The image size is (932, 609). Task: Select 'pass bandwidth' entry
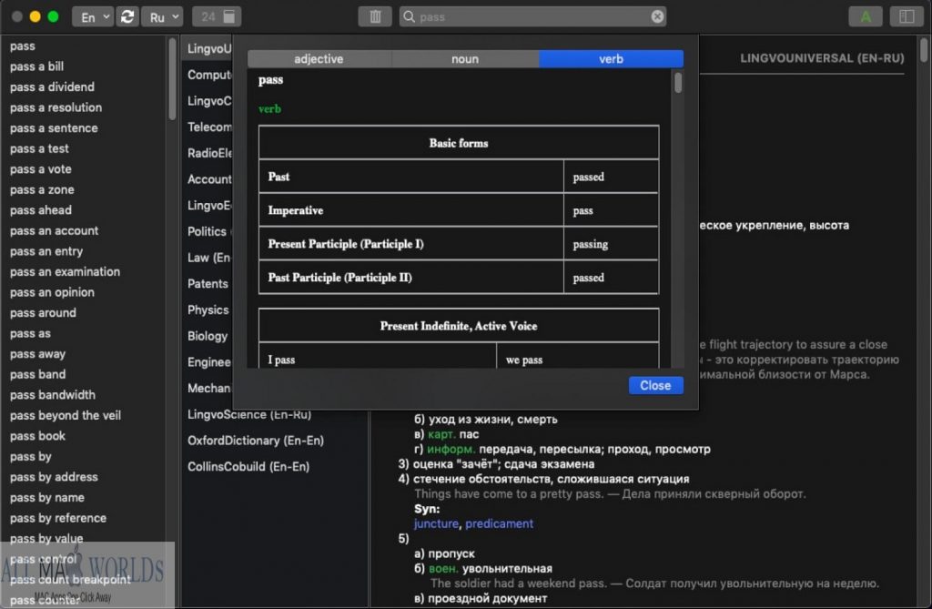[x=52, y=395]
